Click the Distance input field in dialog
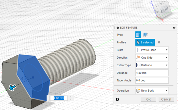 tap(152, 73)
